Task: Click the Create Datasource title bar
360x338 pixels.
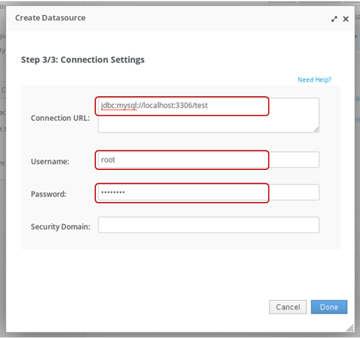Action: [144, 18]
